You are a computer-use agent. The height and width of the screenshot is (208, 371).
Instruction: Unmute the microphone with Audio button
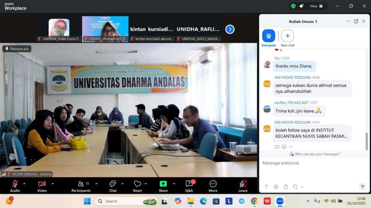(15, 186)
